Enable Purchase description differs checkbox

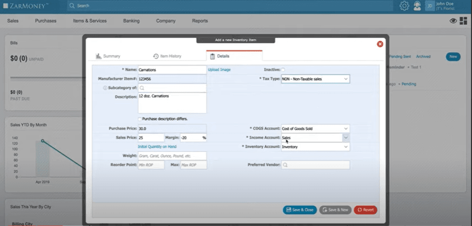pyautogui.click(x=140, y=119)
